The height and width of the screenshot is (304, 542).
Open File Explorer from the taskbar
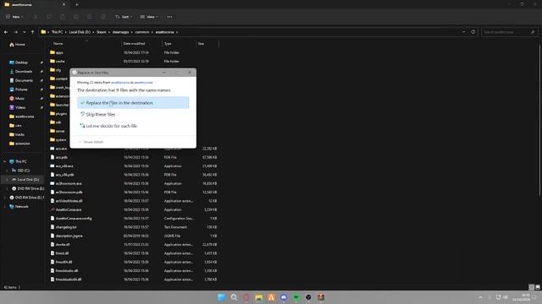[x=259, y=297]
